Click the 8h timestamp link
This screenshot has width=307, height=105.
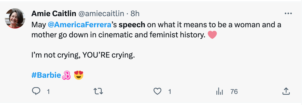(135, 13)
